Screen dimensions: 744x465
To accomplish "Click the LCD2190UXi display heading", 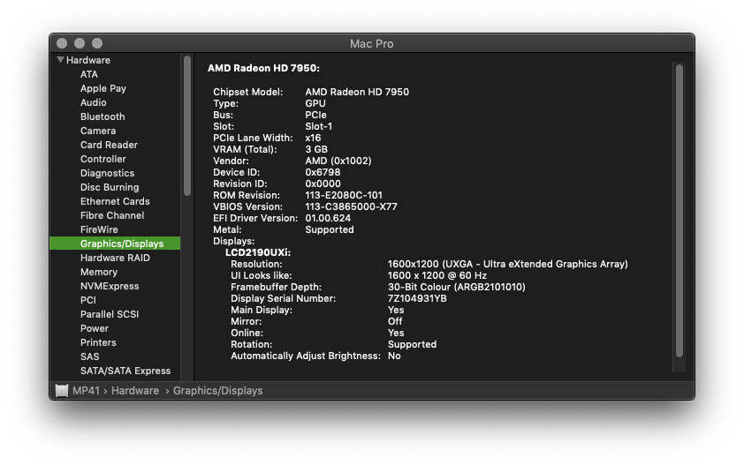I will pos(258,252).
